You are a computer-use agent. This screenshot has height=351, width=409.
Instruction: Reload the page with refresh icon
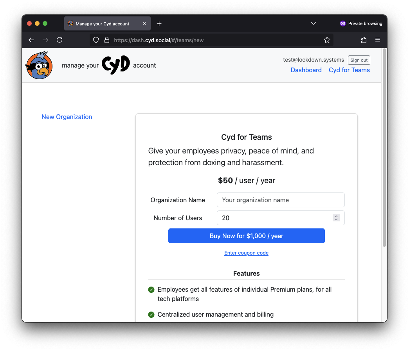pos(59,40)
